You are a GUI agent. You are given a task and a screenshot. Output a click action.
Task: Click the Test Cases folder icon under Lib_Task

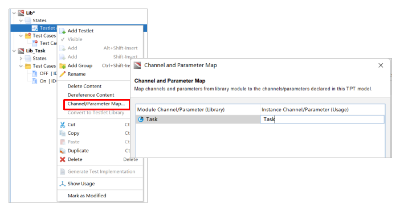point(28,66)
